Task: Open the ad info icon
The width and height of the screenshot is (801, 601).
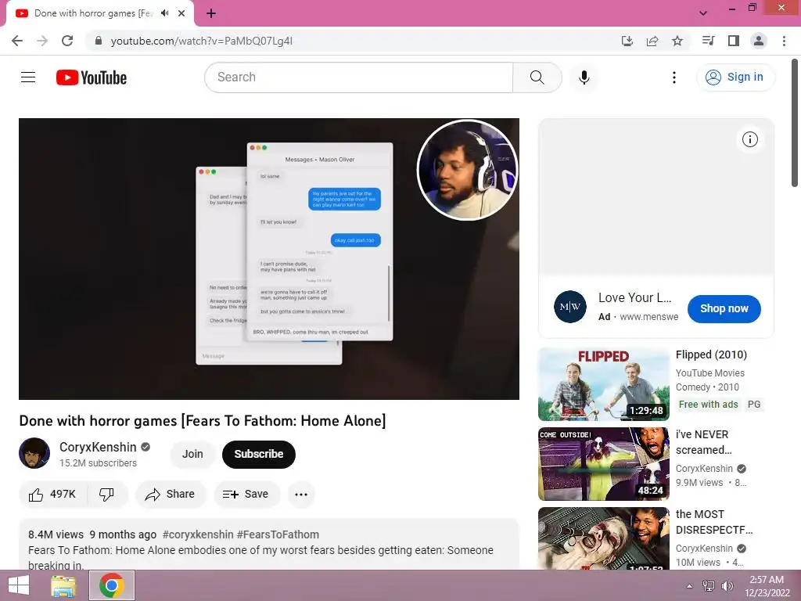Action: pyautogui.click(x=750, y=139)
